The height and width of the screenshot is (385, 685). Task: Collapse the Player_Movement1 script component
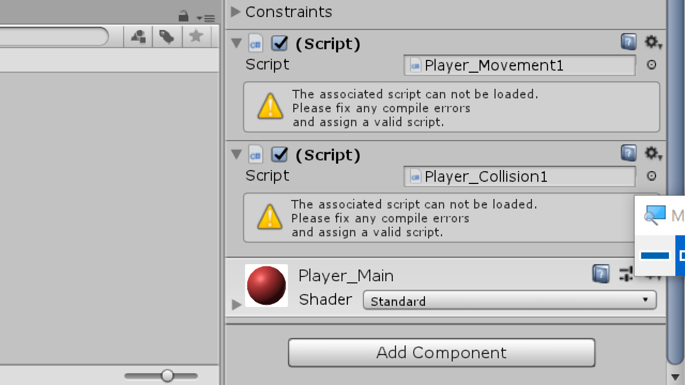[x=236, y=43]
